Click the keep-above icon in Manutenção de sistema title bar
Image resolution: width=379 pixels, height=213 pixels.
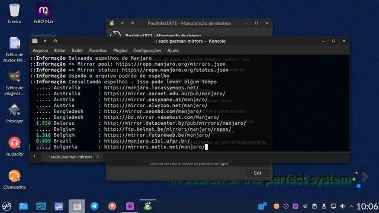pos(133,23)
